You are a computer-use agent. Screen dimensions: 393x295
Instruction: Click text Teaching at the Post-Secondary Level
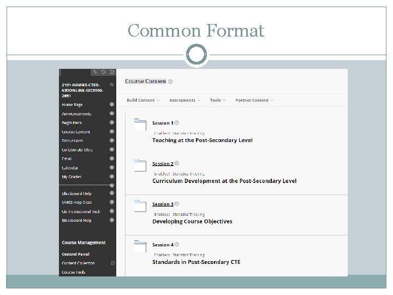(203, 140)
